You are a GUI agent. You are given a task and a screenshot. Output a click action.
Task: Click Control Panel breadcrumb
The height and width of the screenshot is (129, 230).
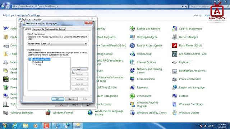pyautogui.click(x=25, y=6)
